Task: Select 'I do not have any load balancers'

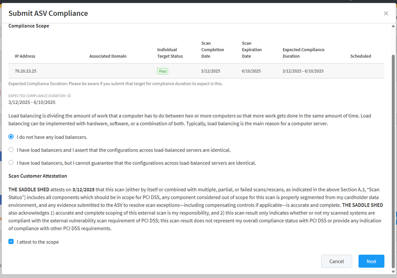Action: (11, 137)
